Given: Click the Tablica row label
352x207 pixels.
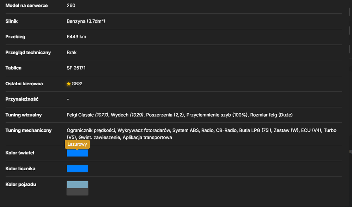Looking at the screenshot, I should pyautogui.click(x=13, y=68).
